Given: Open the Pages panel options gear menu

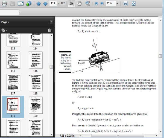Looking at the screenshot, I should coord(4,30).
